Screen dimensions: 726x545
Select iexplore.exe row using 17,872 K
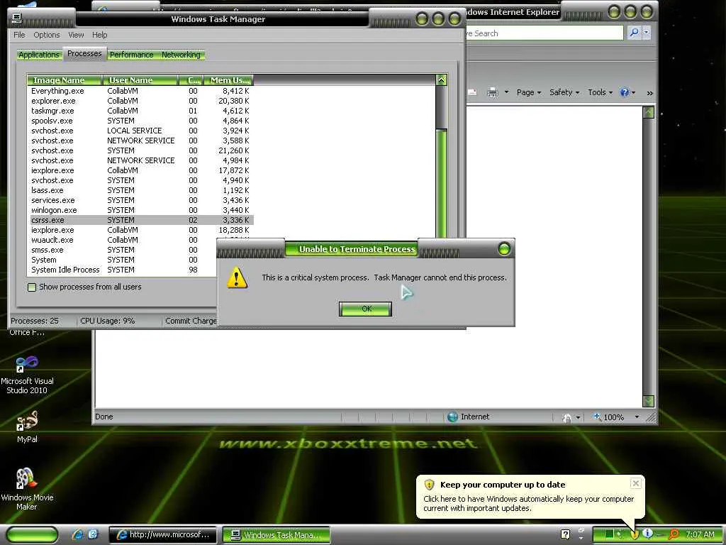tap(140, 170)
